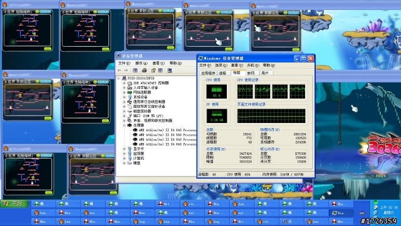The width and height of the screenshot is (401, 226).
Task: Open the 选项 menu in Task Manager
Action: [x=221, y=66]
